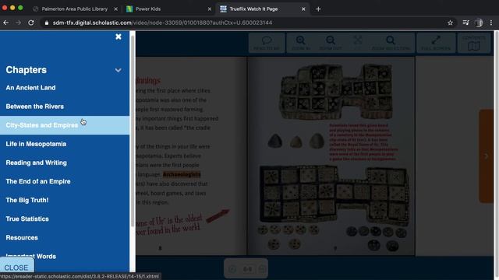Viewport: 499px width, 280px height.
Task: Collapse the Chapters list chevron
Action: pyautogui.click(x=118, y=70)
